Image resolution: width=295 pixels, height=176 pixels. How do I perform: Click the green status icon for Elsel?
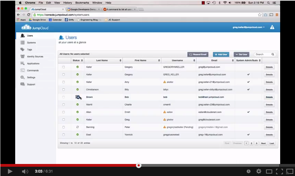(x=77, y=134)
